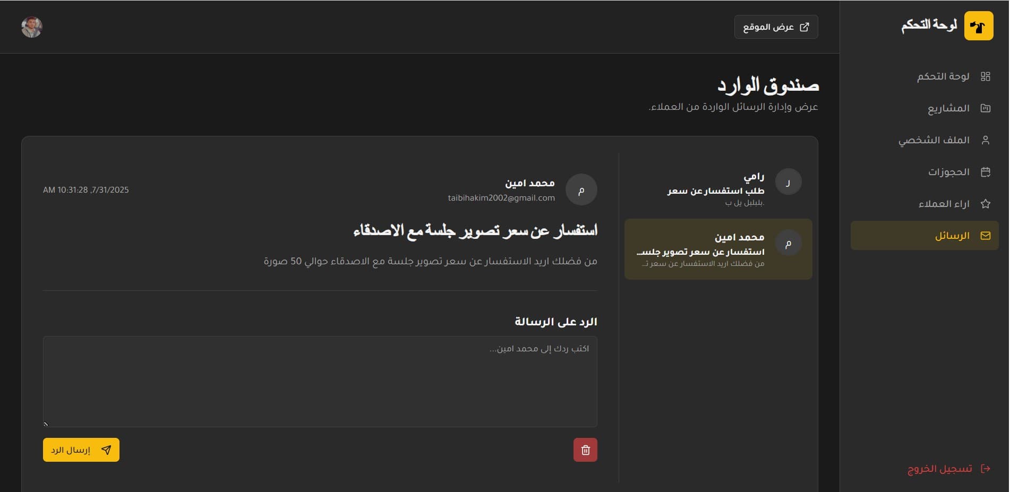Click the الملف الشخصي profile person icon

[986, 139]
